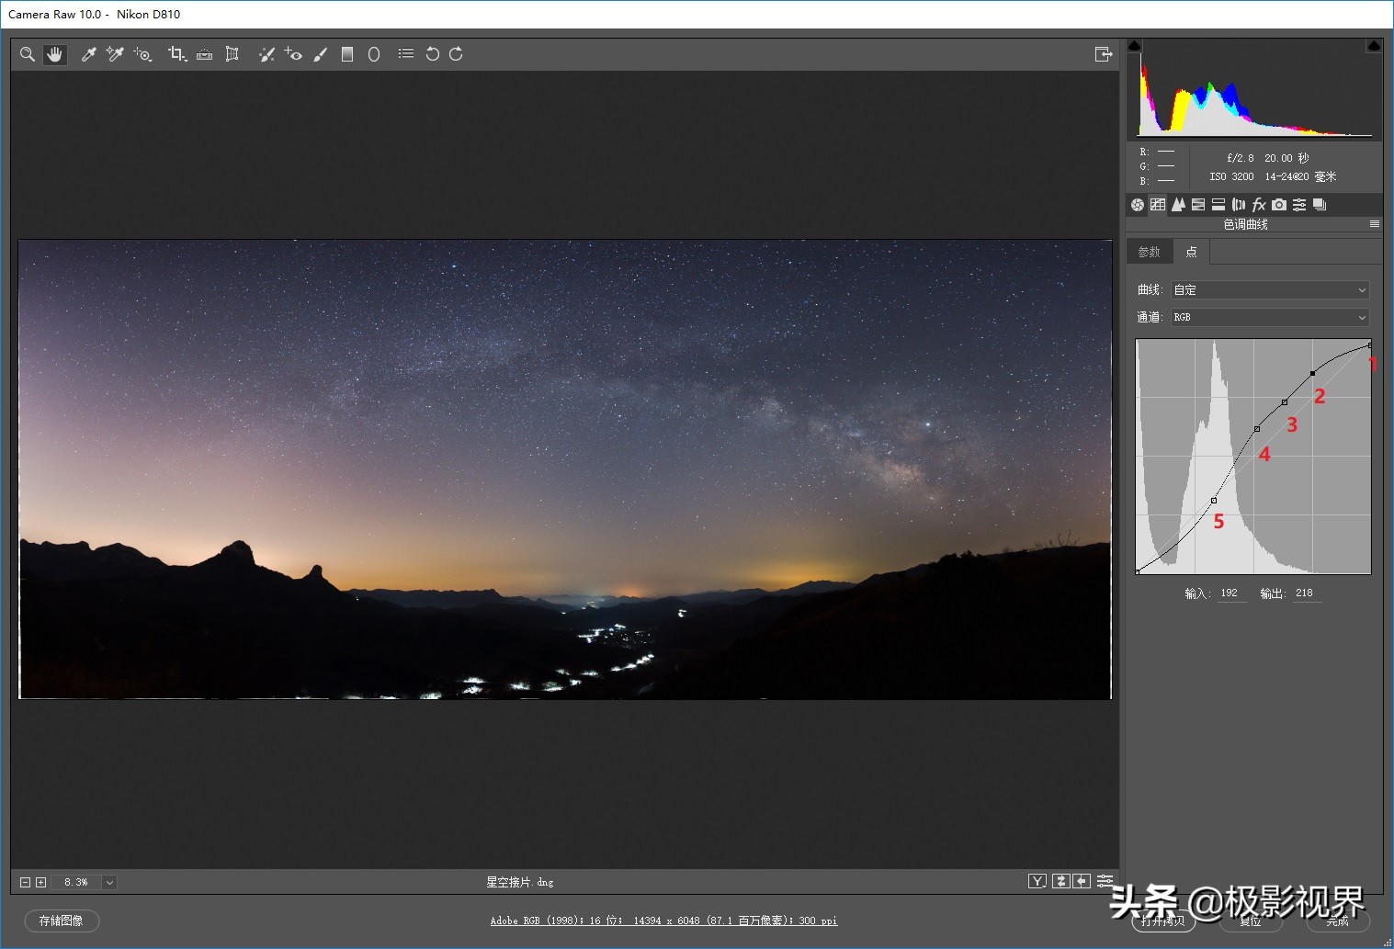Toggle full screen mode
This screenshot has height=949, width=1394.
tap(1104, 54)
